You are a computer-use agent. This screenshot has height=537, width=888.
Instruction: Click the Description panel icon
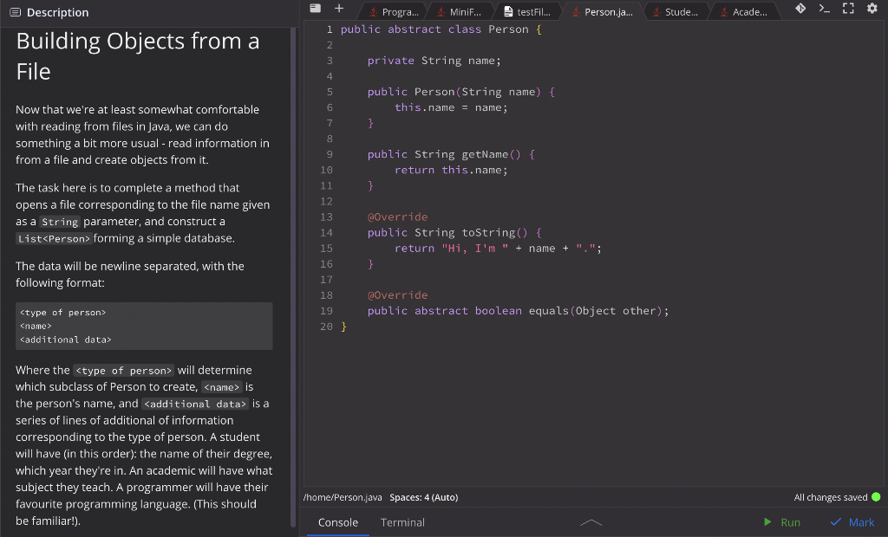[16, 12]
